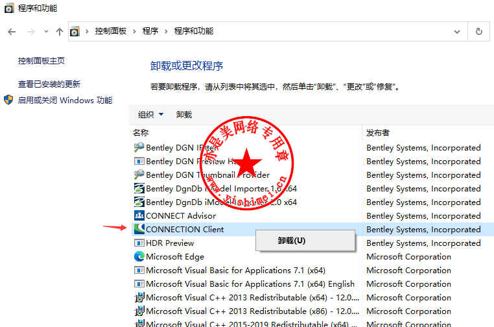Select Bentley DgnDb iModel Importer 1.6 icon
Screen dimensions: 494x327
139,188
